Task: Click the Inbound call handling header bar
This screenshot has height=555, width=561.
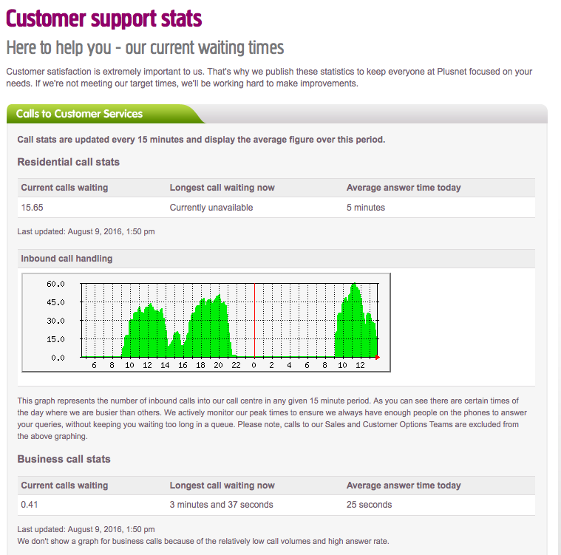Action: 67,259
